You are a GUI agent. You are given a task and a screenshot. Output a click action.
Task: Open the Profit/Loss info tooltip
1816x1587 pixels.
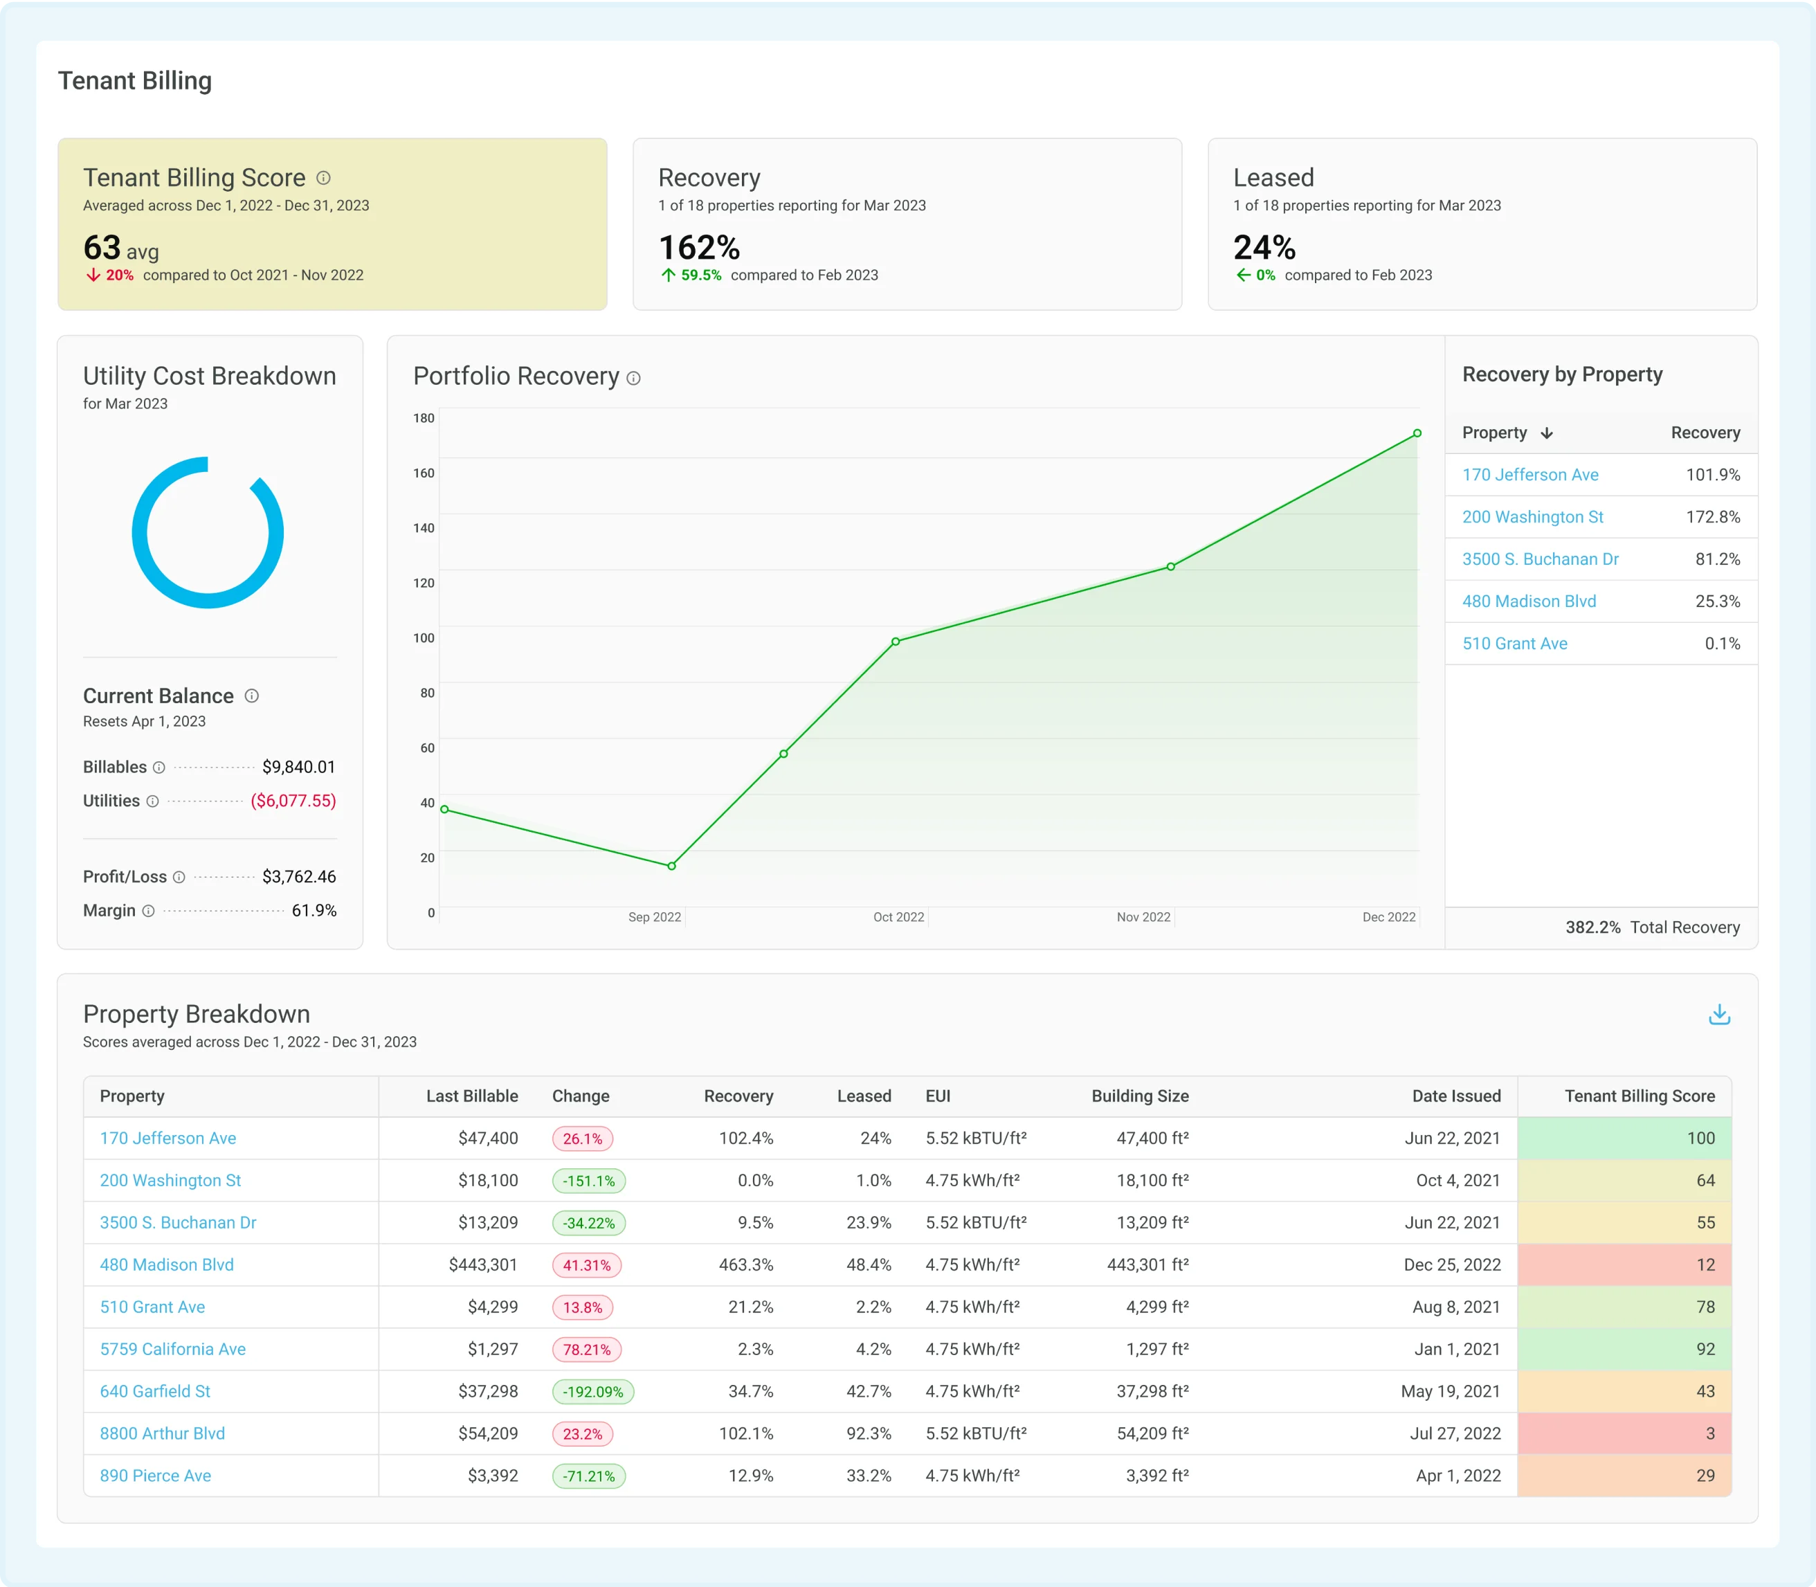pyautogui.click(x=181, y=877)
